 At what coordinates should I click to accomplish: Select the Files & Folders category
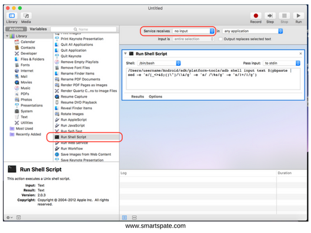[x=32, y=59]
